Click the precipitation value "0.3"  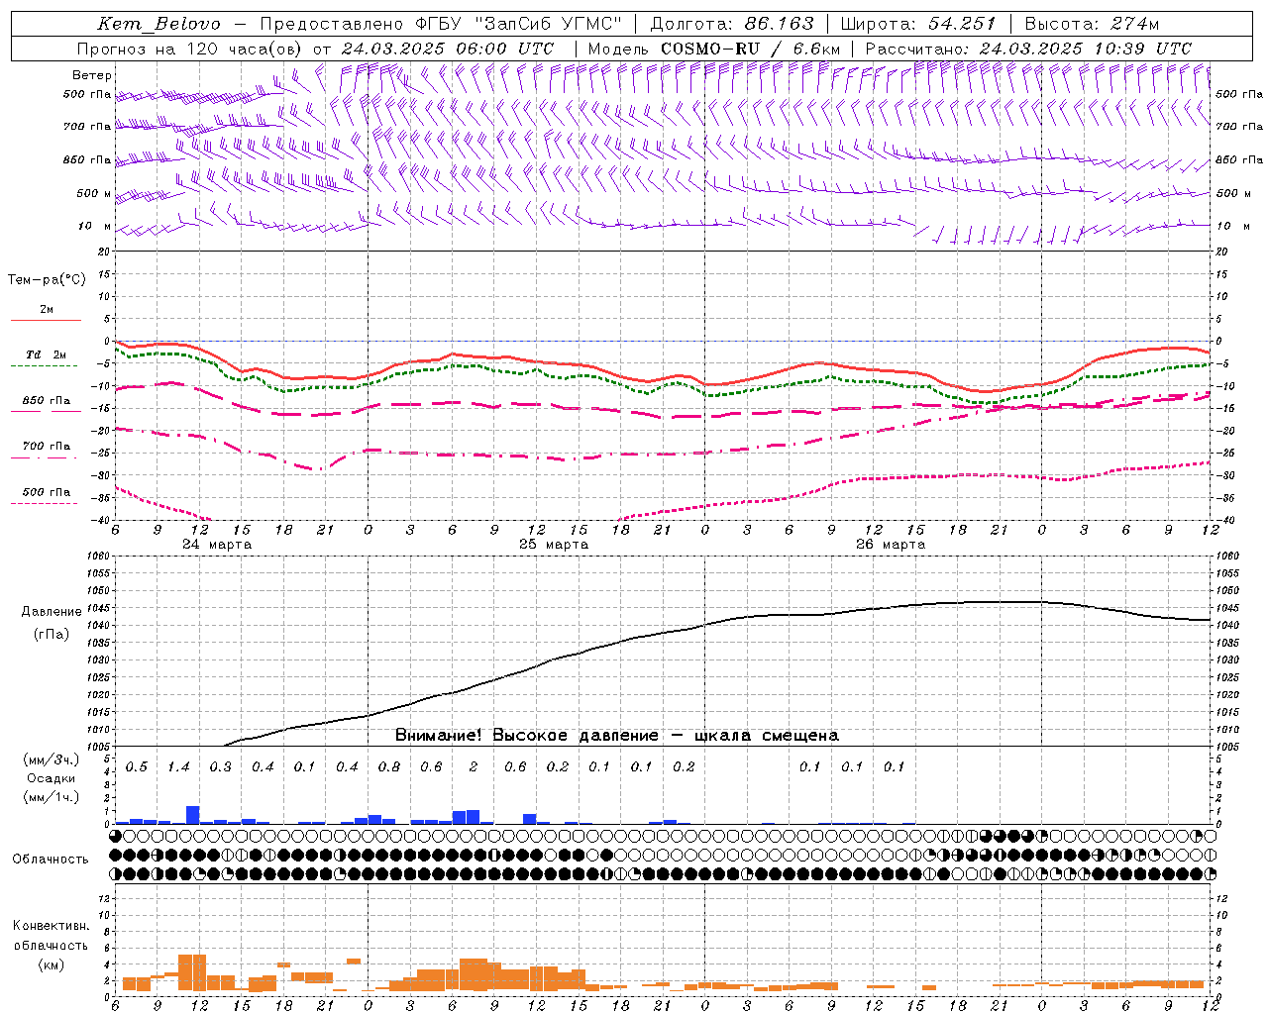click(220, 767)
